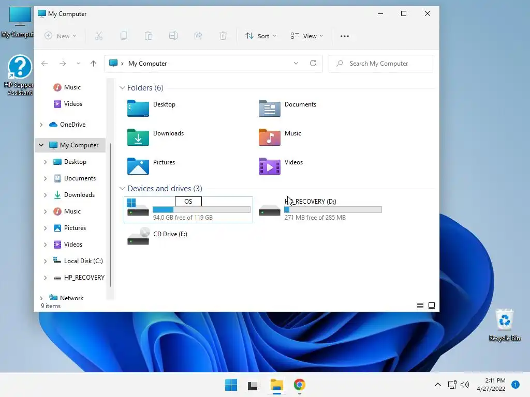Image resolution: width=530 pixels, height=397 pixels.
Task: Open the Sort dropdown menu
Action: 261,36
